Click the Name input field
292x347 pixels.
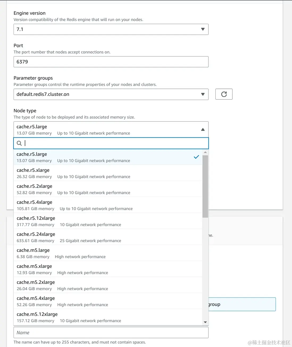111,333
